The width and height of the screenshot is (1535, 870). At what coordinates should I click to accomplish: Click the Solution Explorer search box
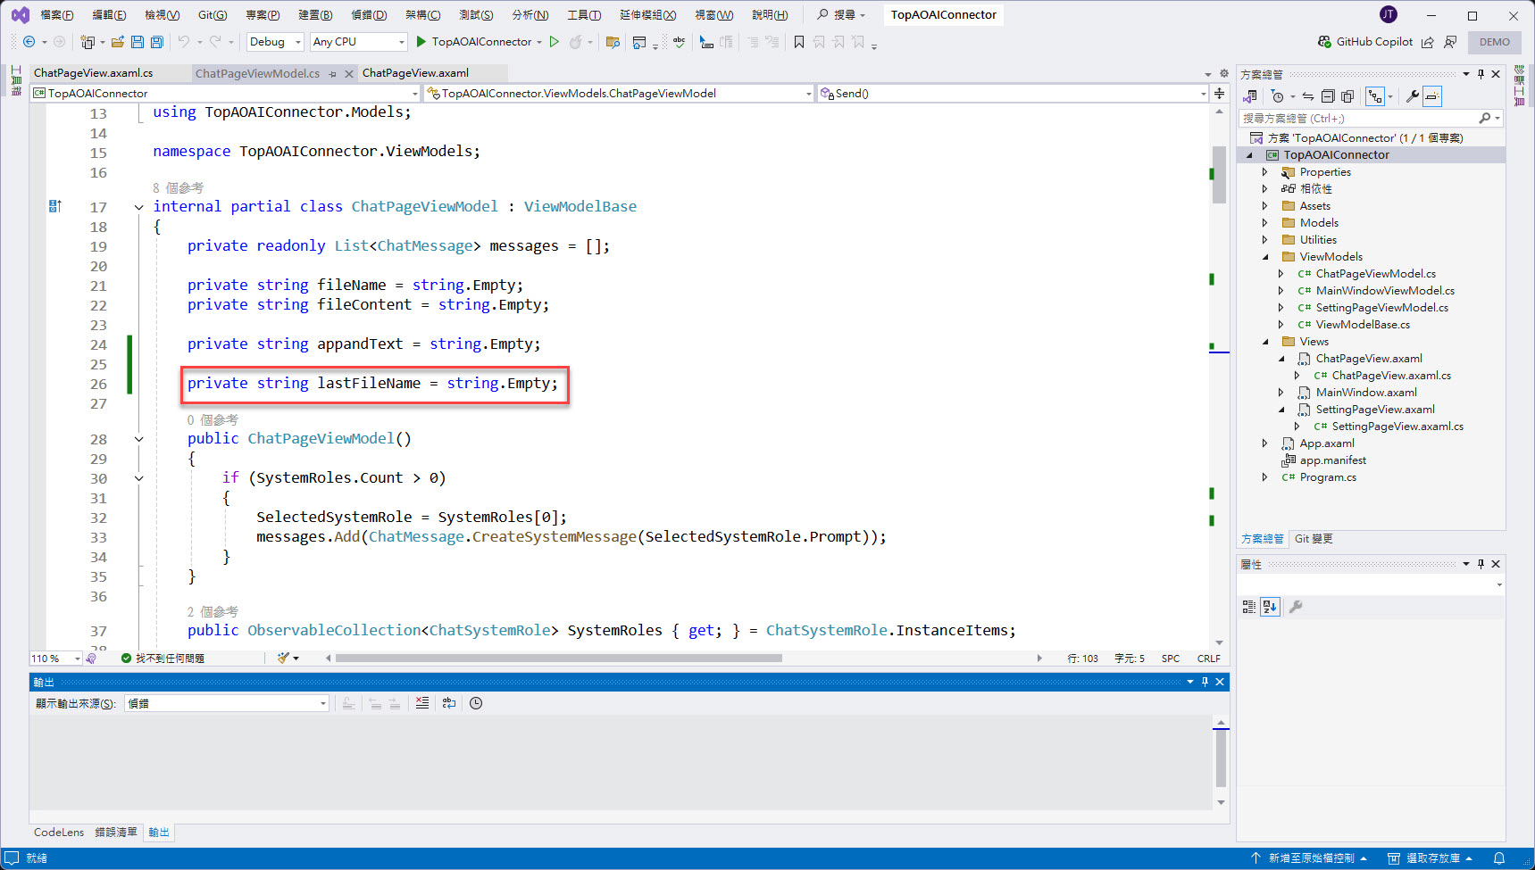click(1359, 118)
